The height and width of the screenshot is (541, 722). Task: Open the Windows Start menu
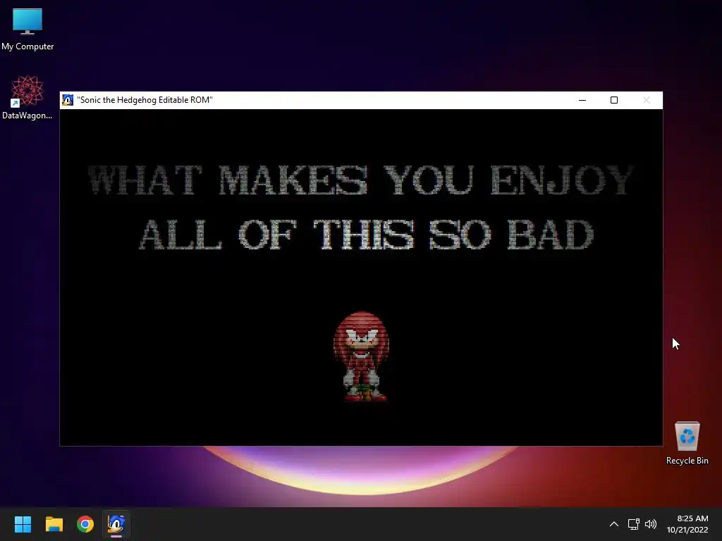pyautogui.click(x=23, y=524)
